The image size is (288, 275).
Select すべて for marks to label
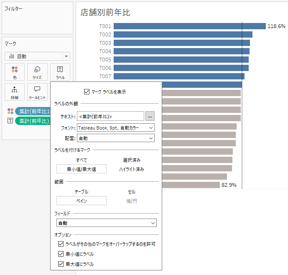tap(82, 160)
